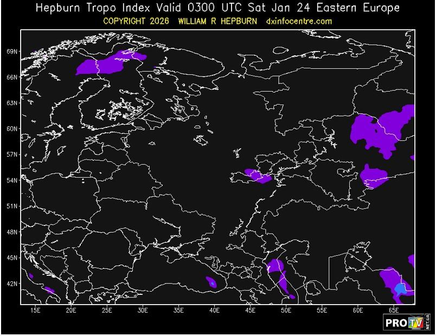This screenshot has height=336, width=436.
Task: Select the 15E longitude label
Action: point(35,310)
